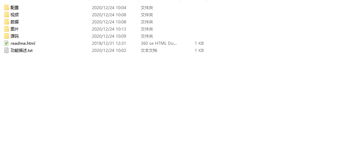349x156 pixels.
Task: Click the 2018/12/31 12:31 modified date
Action: 109,43
